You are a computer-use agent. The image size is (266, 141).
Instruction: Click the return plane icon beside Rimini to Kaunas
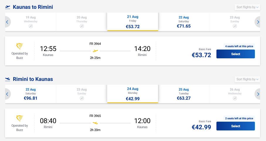coord(8,79)
